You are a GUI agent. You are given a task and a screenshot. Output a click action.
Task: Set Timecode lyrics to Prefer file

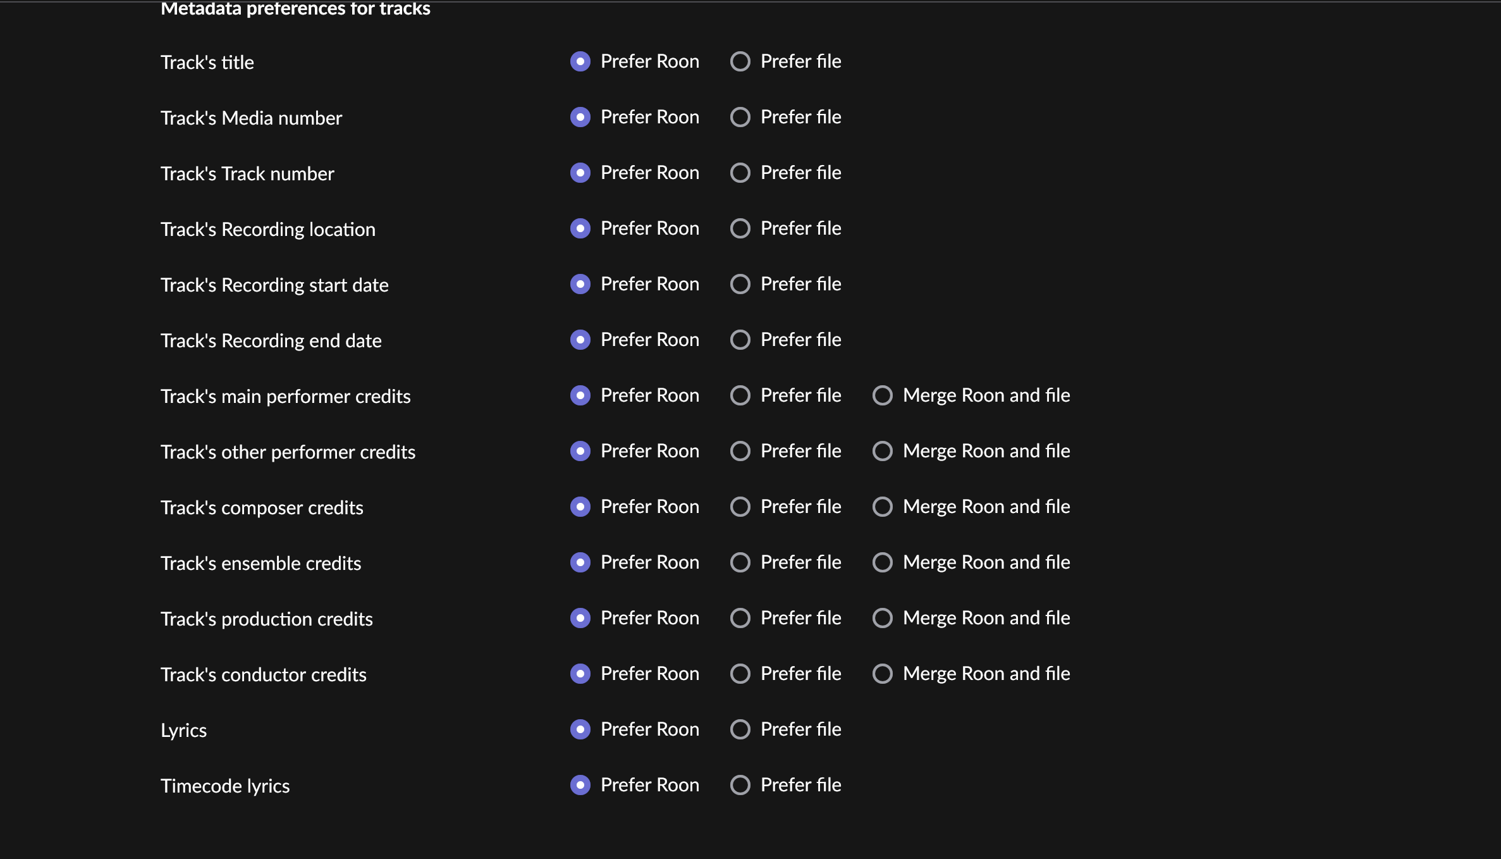[x=740, y=785]
